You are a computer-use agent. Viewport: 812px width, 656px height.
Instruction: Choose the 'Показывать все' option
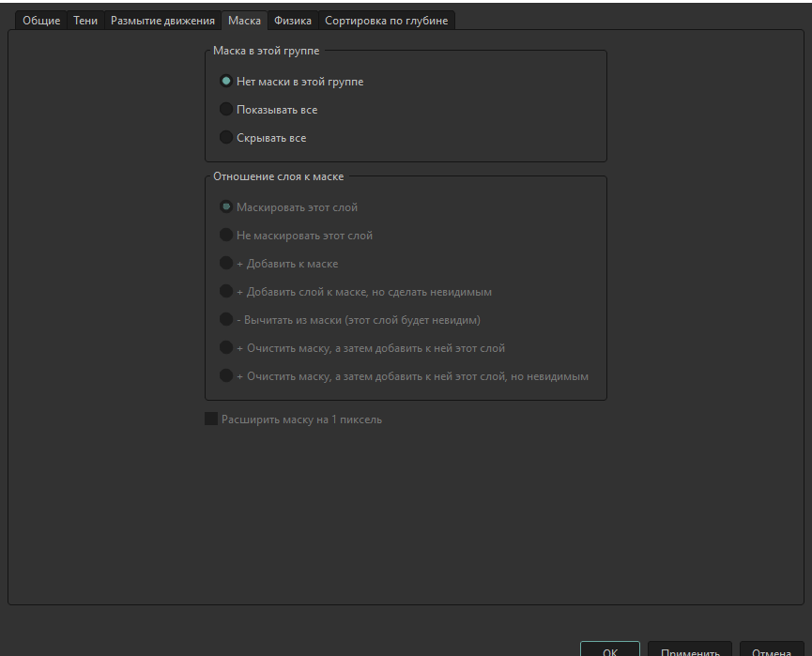(x=268, y=109)
